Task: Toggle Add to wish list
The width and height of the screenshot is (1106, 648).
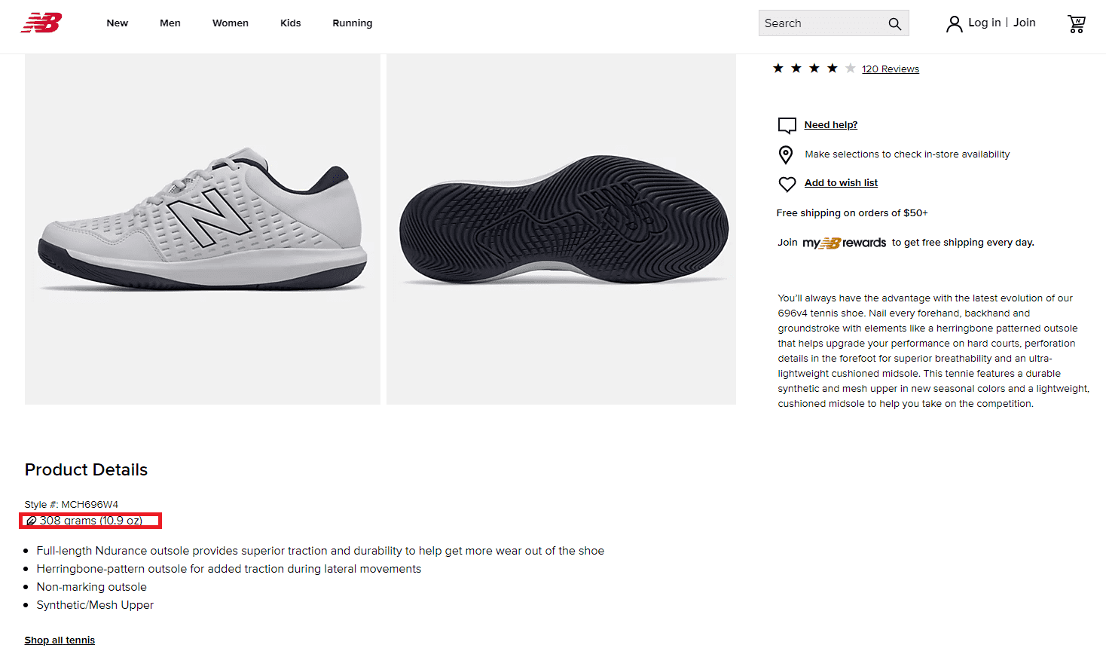Action: [x=840, y=182]
